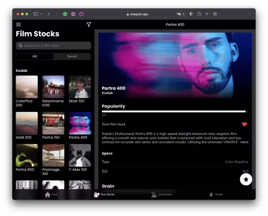Open the film stock filter funnel
Image resolution: width=268 pixels, height=216 pixels.
[89, 24]
